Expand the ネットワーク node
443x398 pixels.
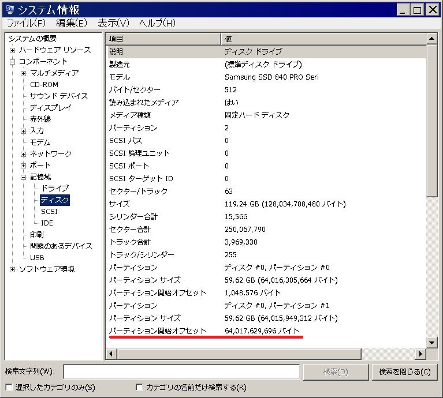click(x=24, y=154)
